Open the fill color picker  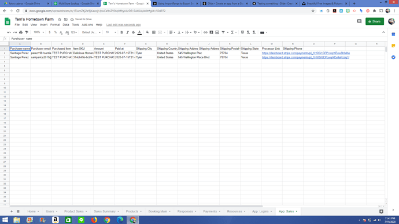(x=147, y=32)
